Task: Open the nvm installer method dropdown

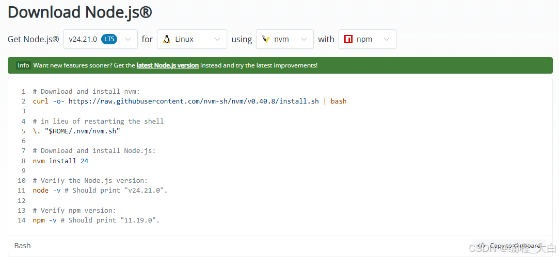Action: point(285,39)
